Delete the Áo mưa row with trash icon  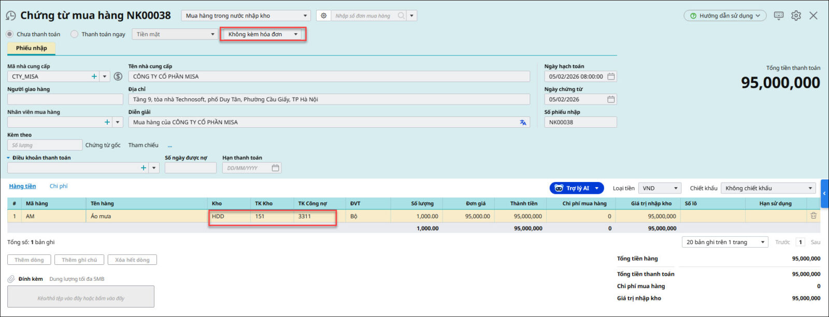pos(813,216)
